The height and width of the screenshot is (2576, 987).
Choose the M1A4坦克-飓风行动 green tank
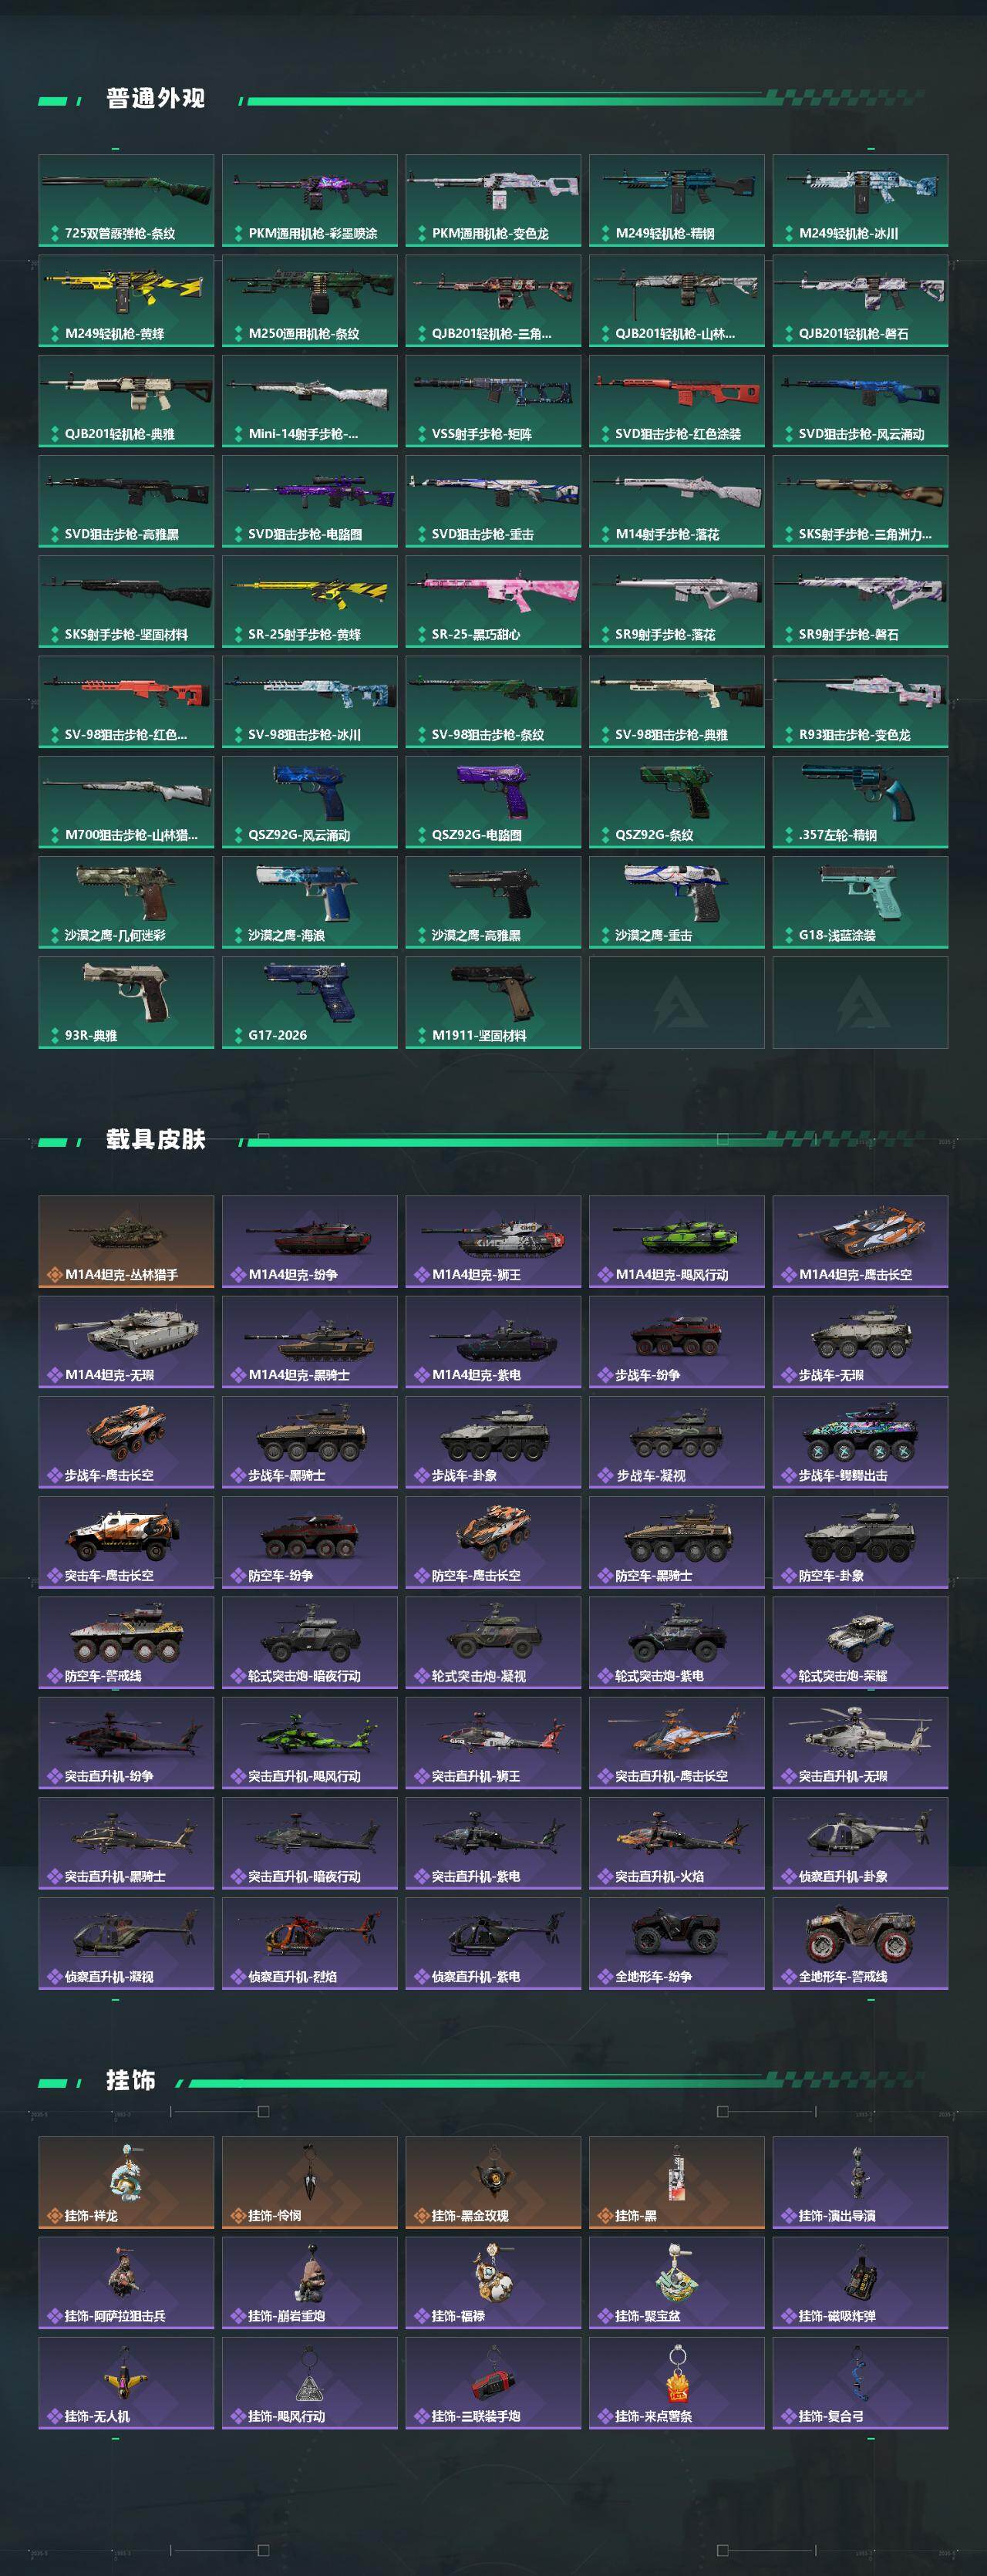[677, 1242]
